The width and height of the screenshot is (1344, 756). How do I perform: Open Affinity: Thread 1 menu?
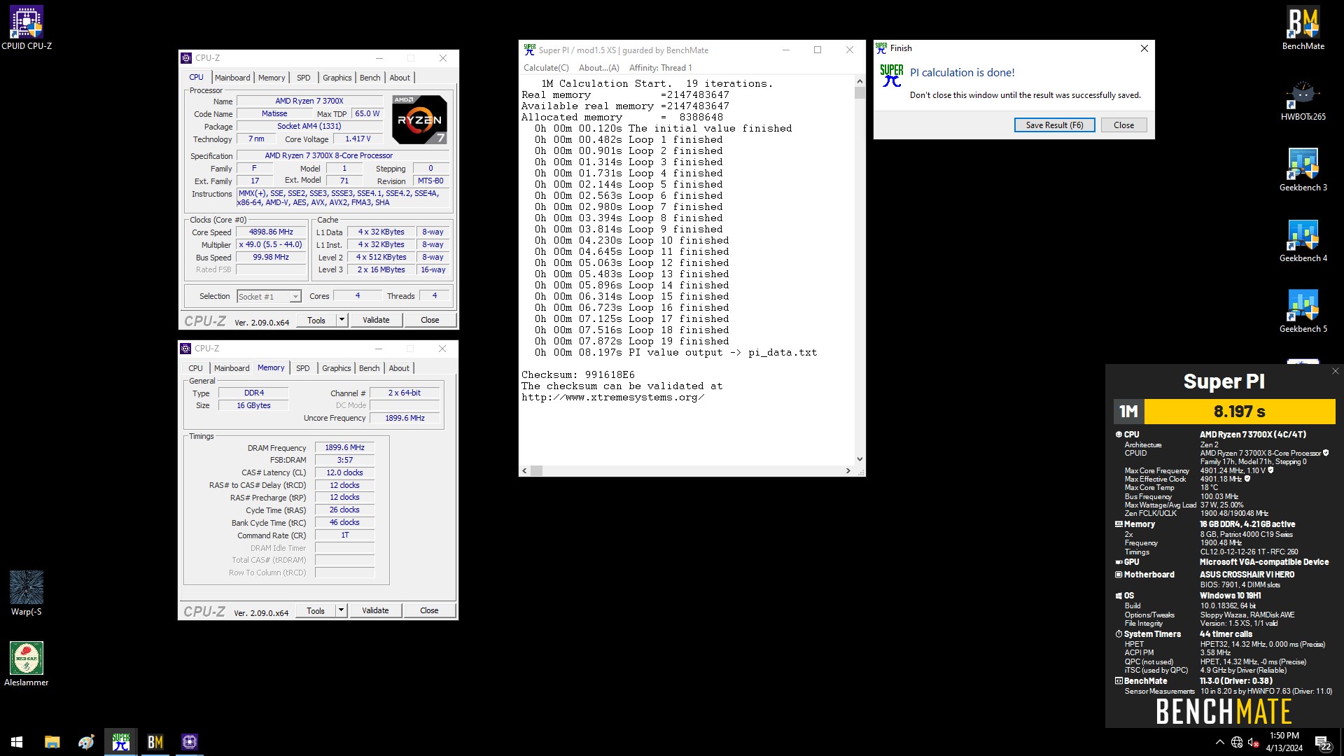tap(660, 68)
